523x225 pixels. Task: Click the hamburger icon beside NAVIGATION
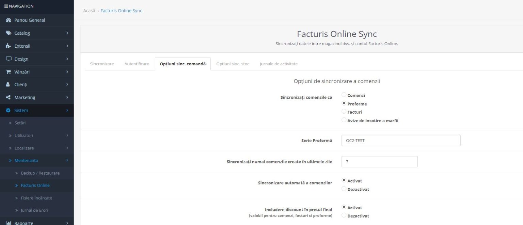click(x=6, y=6)
